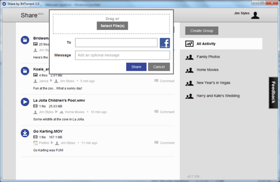Click the "11 min ago" timestamp

coord(89,143)
